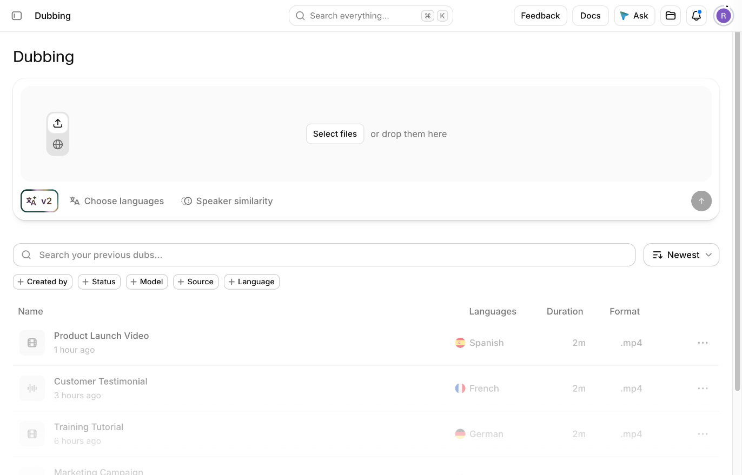
Task: Click the Dubbing breadcrumb in the top bar
Action: [52, 16]
